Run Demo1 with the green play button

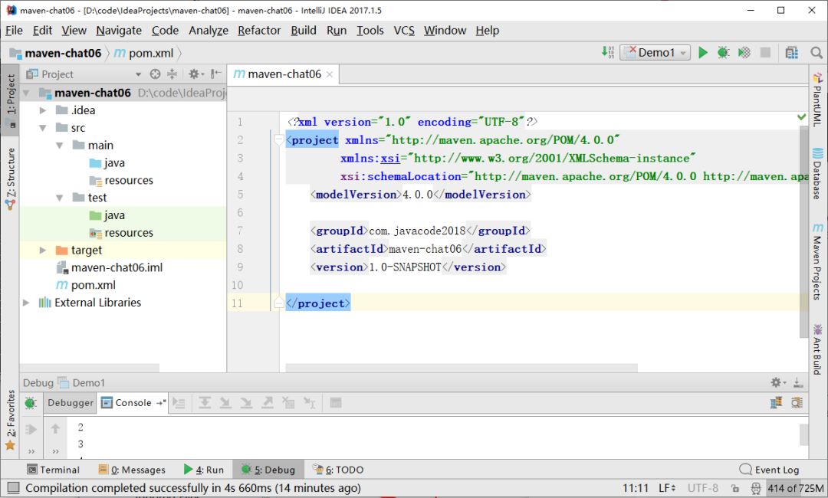tap(702, 53)
